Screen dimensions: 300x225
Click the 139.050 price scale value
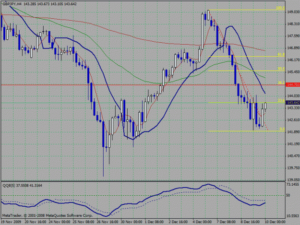[293, 180]
